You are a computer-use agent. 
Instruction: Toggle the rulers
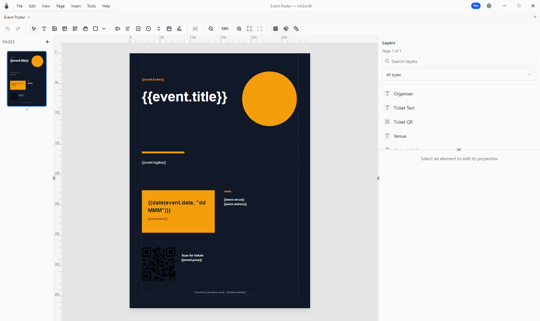(296, 29)
